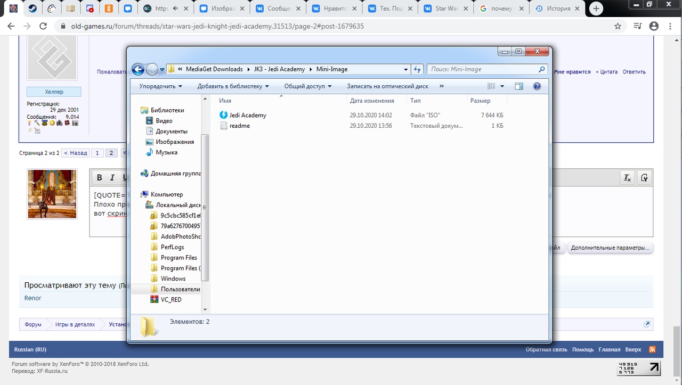Viewport: 682px width, 385px height.
Task: Open Explorer help via question mark icon
Action: (537, 86)
